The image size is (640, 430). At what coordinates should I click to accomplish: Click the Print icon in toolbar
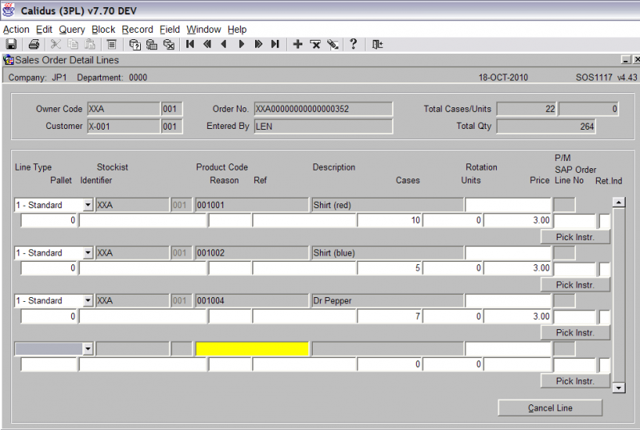[x=34, y=44]
